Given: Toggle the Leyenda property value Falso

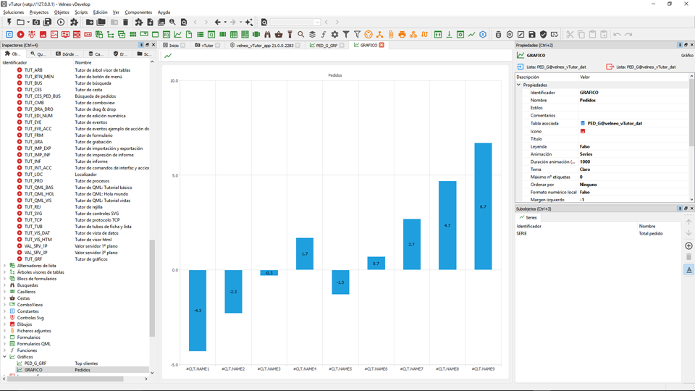Looking at the screenshot, I should click(584, 146).
